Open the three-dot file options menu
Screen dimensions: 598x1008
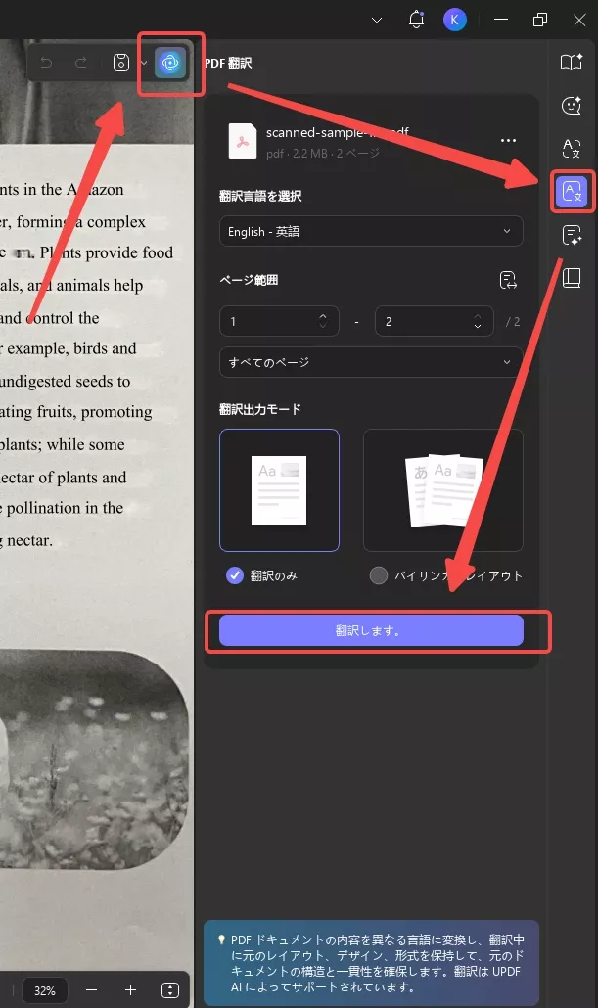508,140
